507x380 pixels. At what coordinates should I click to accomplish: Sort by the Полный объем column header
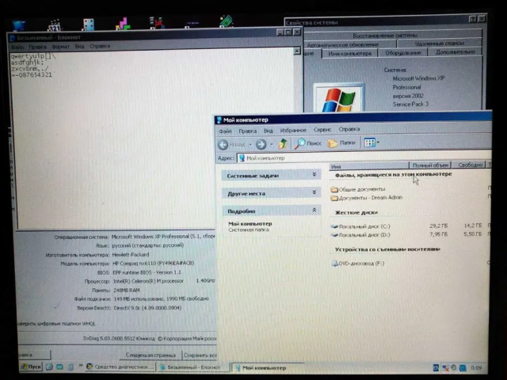pyautogui.click(x=430, y=165)
